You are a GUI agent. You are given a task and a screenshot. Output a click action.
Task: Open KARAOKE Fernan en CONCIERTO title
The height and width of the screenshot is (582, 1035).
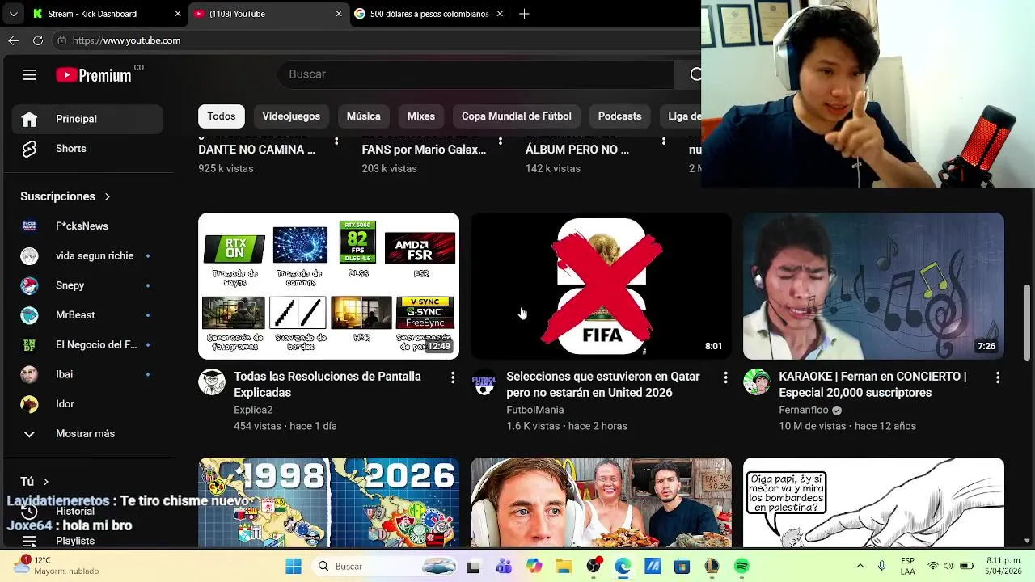[x=872, y=385]
